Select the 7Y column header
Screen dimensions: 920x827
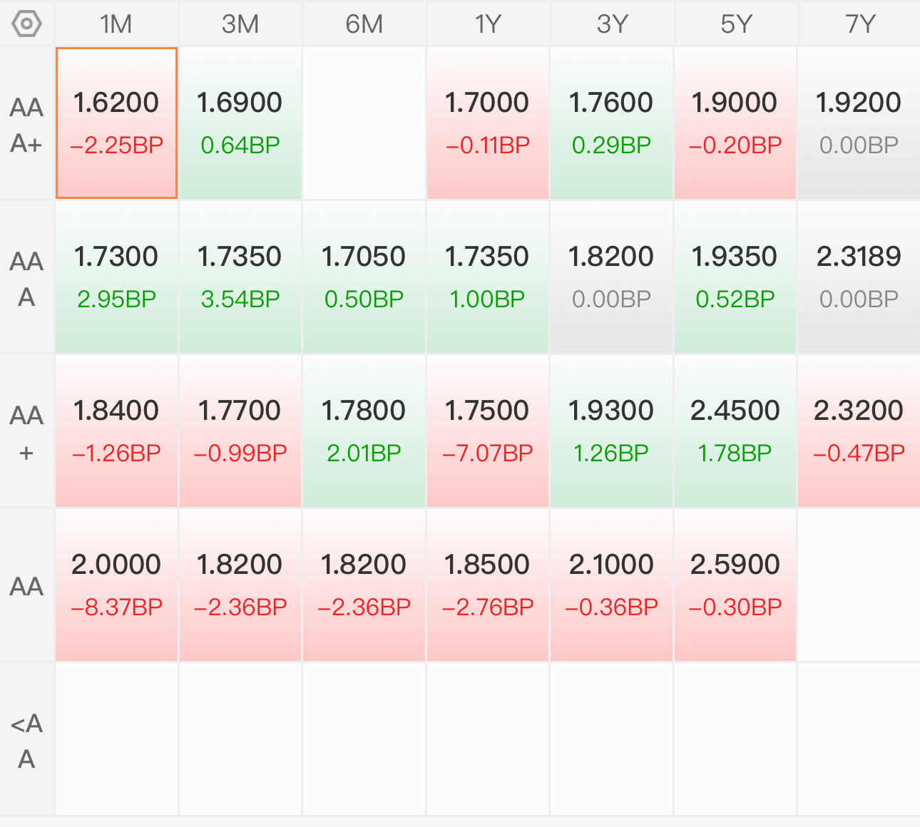859,24
